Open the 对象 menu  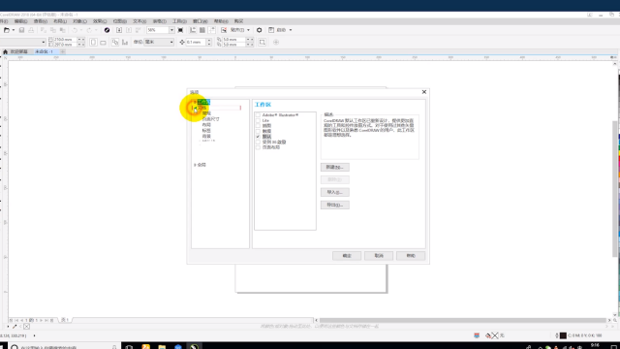(79, 21)
